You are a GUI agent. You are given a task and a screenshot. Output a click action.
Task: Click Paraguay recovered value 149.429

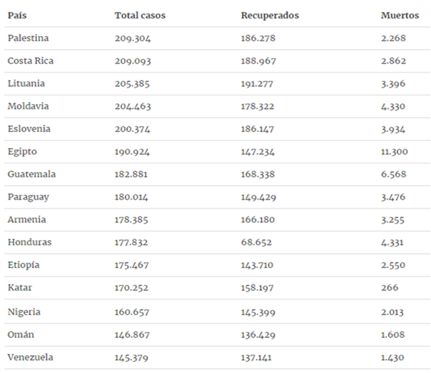[259, 197]
